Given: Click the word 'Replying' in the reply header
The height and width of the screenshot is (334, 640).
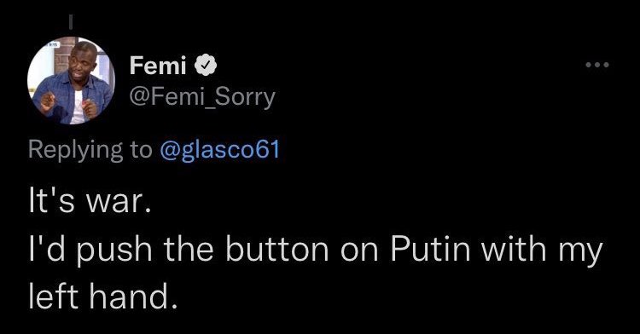Looking at the screenshot, I should [x=75, y=150].
